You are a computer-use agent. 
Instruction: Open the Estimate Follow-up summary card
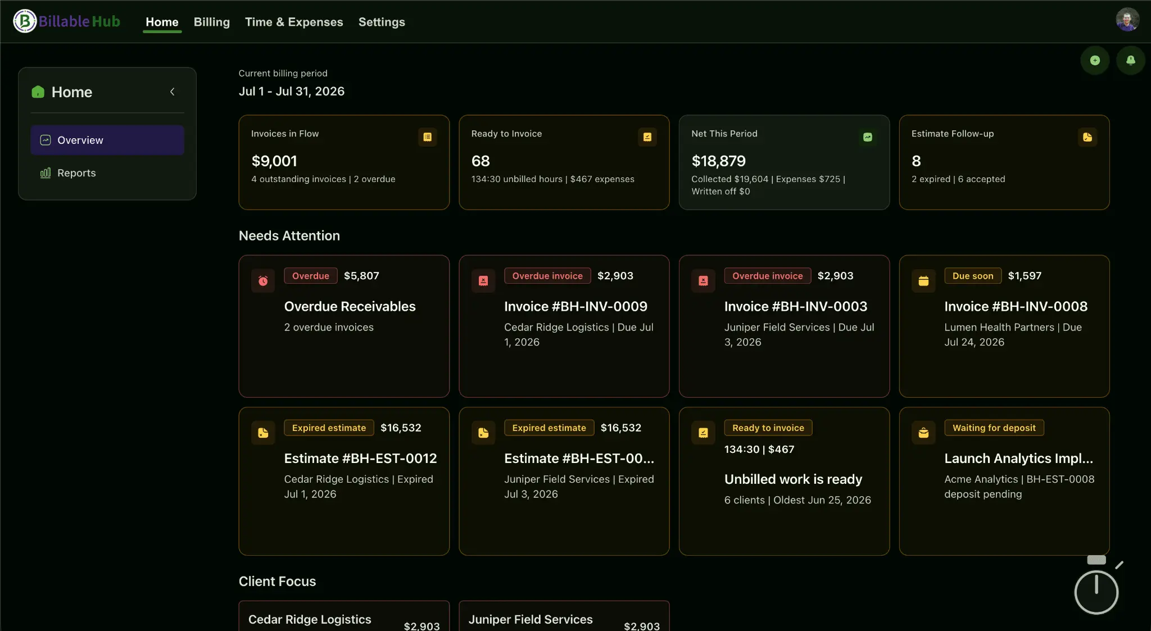1004,162
